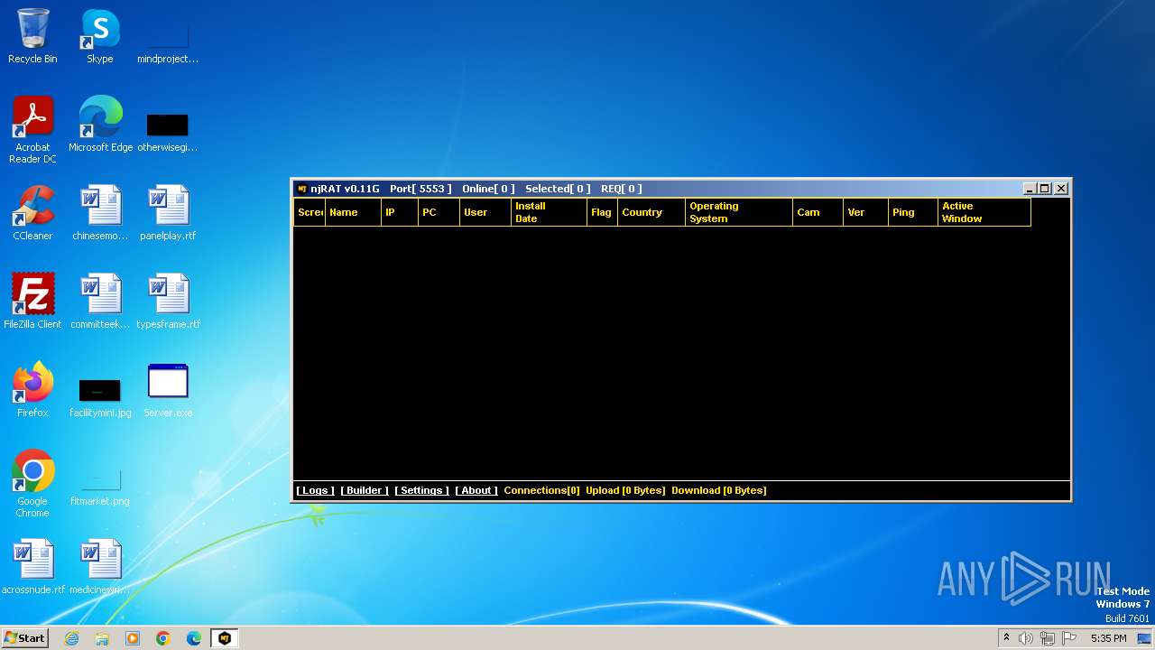Image resolution: width=1155 pixels, height=650 pixels.
Task: Open Internet Explorer in the taskbar
Action: [71, 638]
